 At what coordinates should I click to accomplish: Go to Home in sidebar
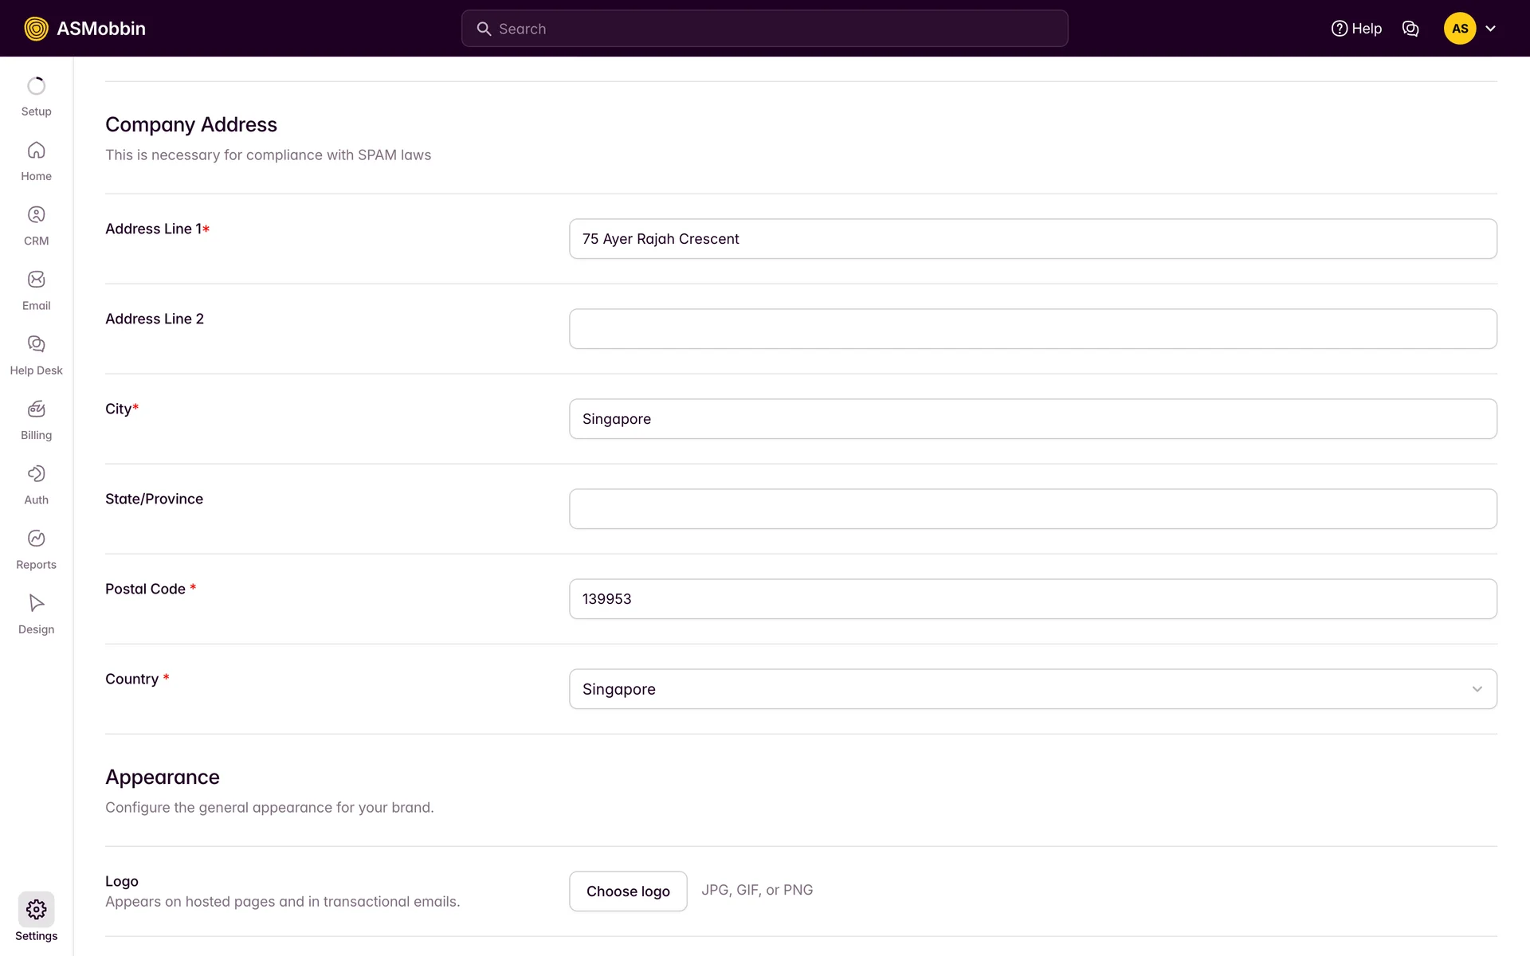click(36, 151)
